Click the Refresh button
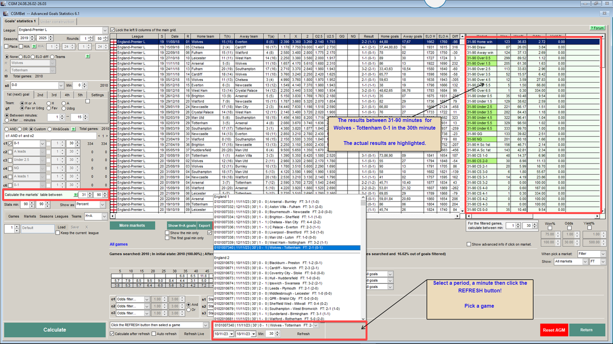Viewport: 613px width, 344px height. (303, 334)
